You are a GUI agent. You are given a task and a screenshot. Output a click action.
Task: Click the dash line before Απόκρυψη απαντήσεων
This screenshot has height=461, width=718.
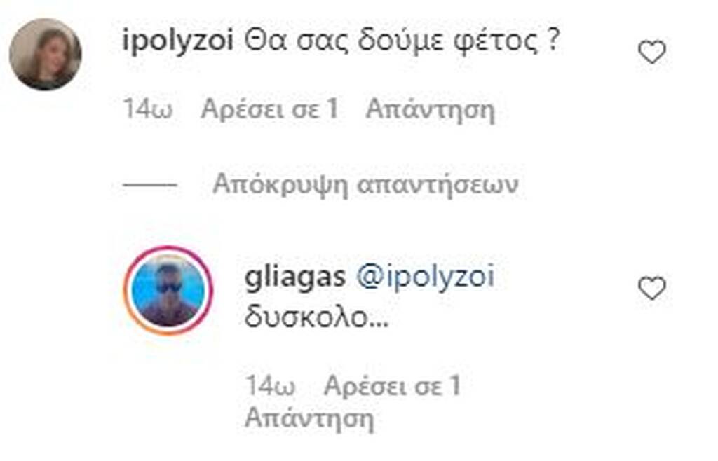point(150,185)
